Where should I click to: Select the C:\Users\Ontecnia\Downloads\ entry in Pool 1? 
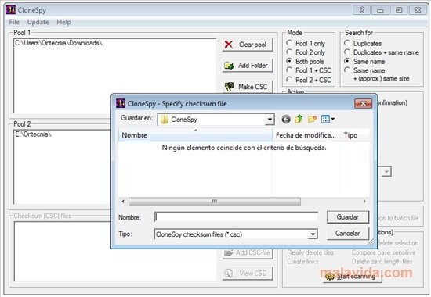(59, 43)
